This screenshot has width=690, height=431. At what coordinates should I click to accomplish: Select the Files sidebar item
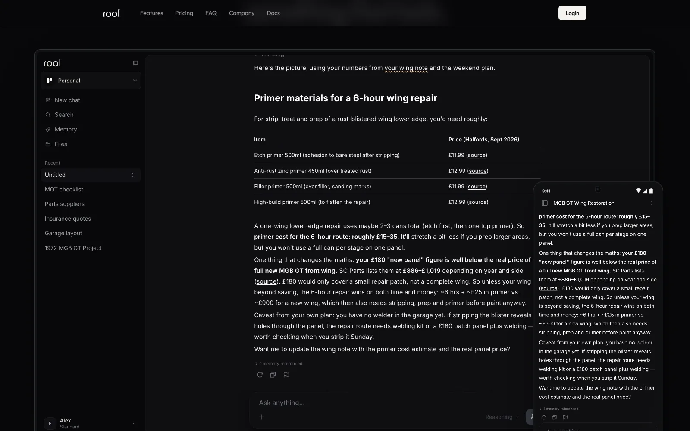point(91,144)
